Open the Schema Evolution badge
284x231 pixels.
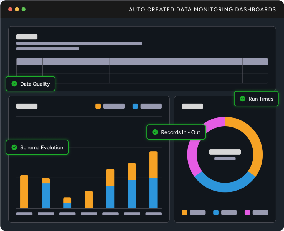[x=37, y=148]
